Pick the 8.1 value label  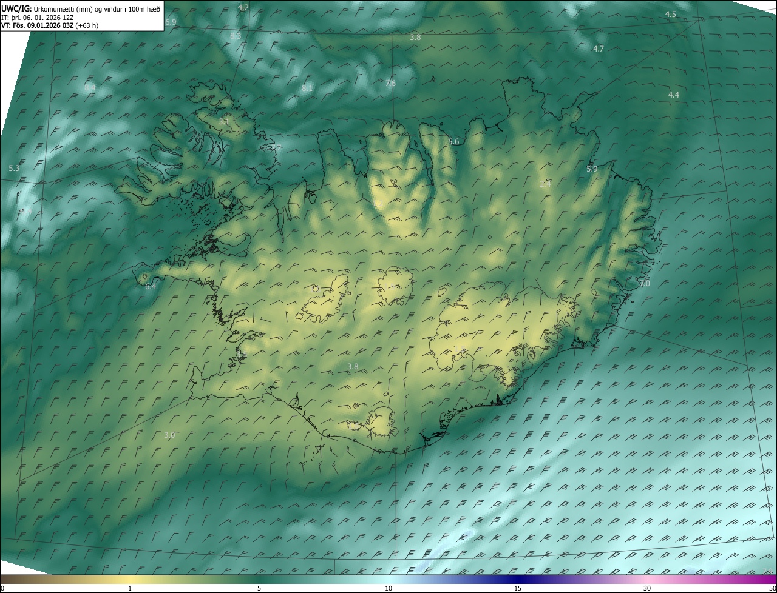[x=307, y=89]
